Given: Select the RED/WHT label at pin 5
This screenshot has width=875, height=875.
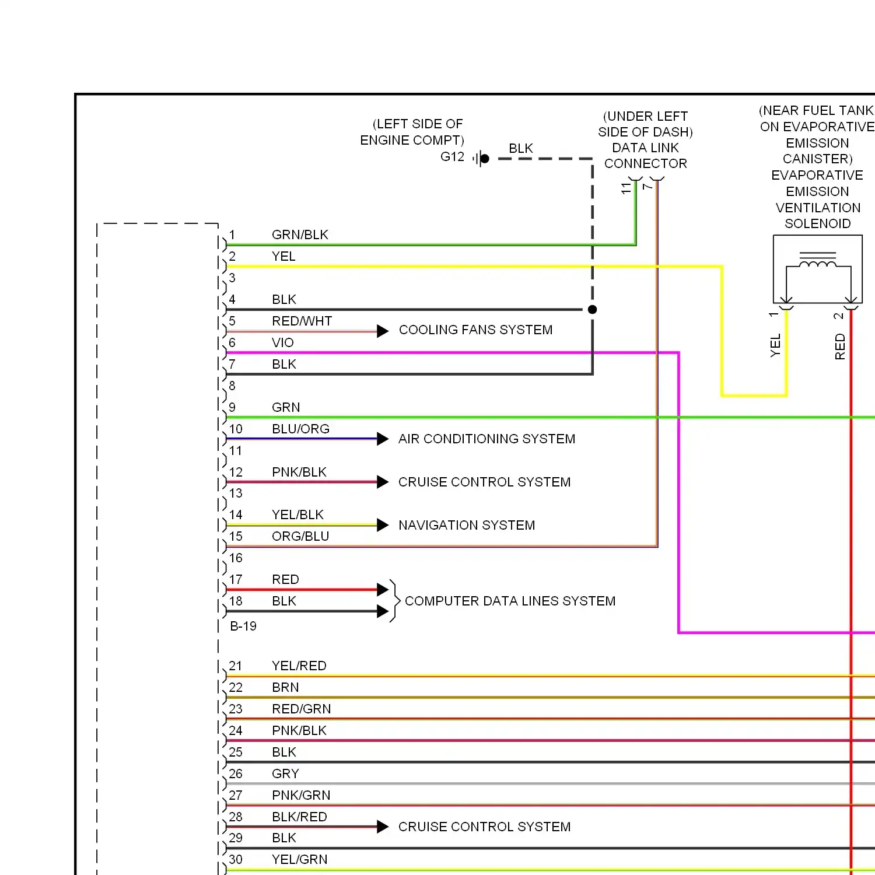Looking at the screenshot, I should pyautogui.click(x=302, y=321).
